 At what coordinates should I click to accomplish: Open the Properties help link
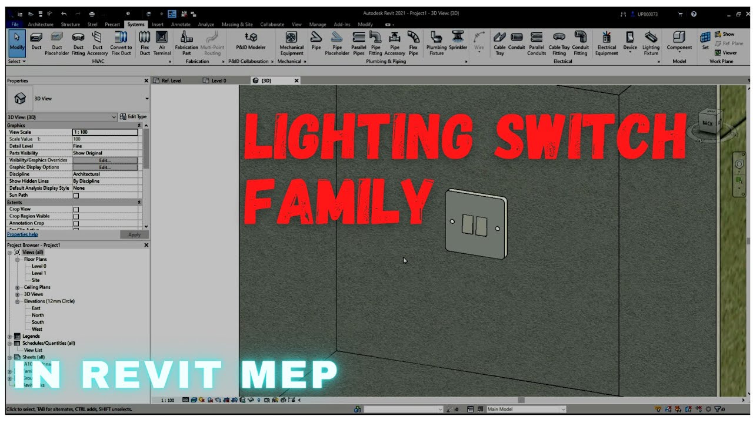coord(22,234)
